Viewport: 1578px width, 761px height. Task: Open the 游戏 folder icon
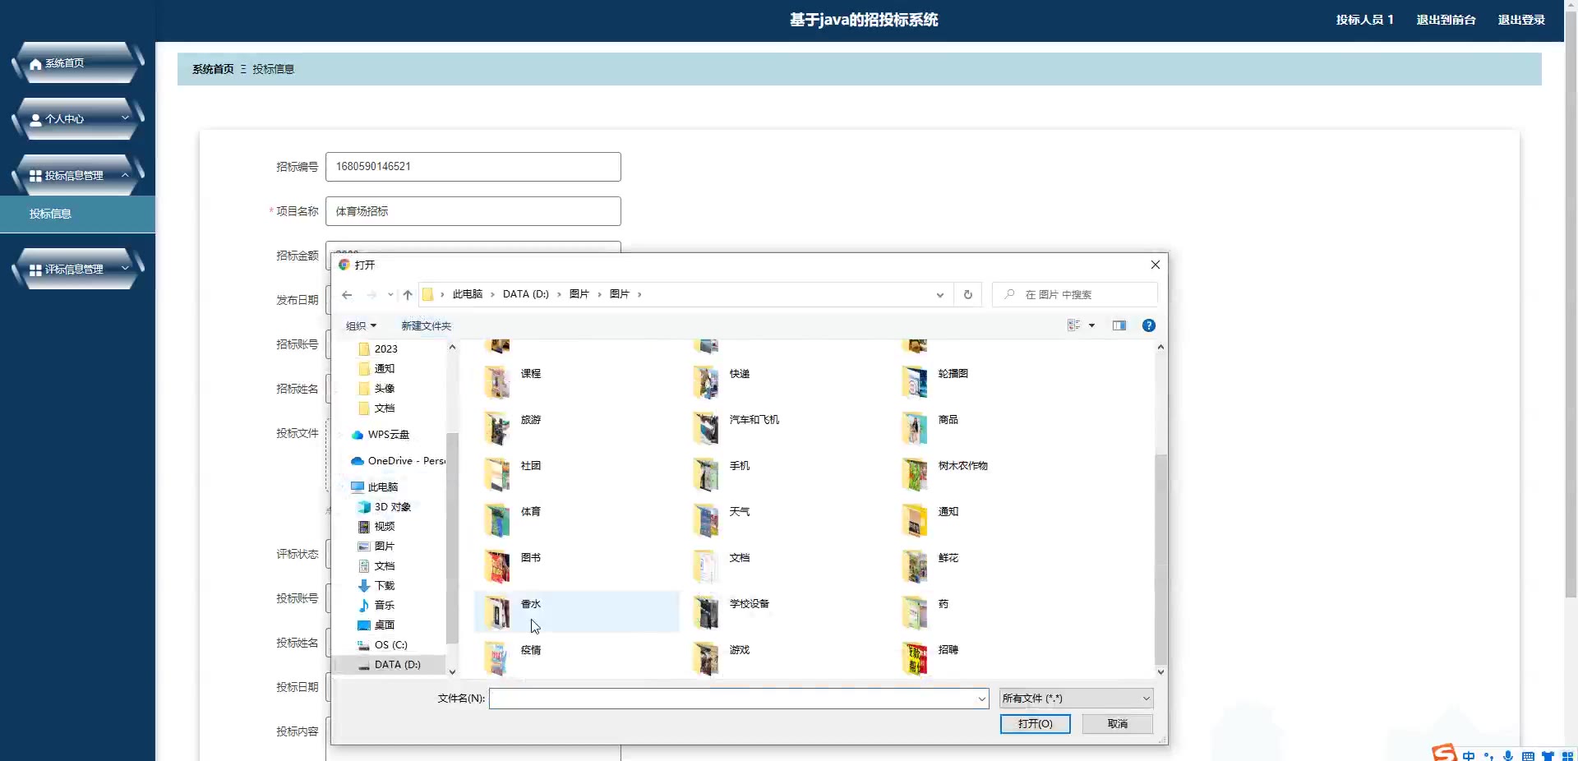[x=705, y=658]
